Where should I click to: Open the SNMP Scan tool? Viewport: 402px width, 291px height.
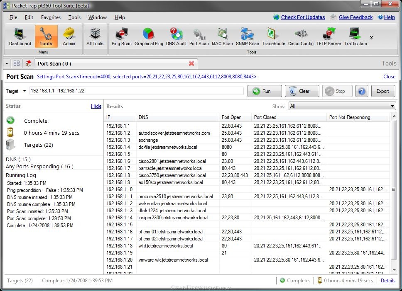coord(247,36)
